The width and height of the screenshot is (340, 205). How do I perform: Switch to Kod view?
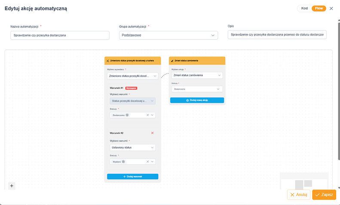304,8
